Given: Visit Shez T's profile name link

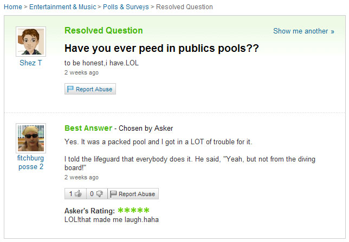Looking at the screenshot, I should (x=31, y=63).
